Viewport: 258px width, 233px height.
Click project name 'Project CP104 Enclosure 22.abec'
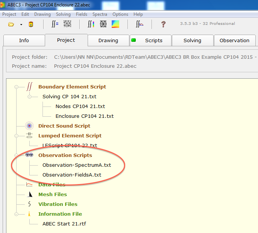click(95, 66)
